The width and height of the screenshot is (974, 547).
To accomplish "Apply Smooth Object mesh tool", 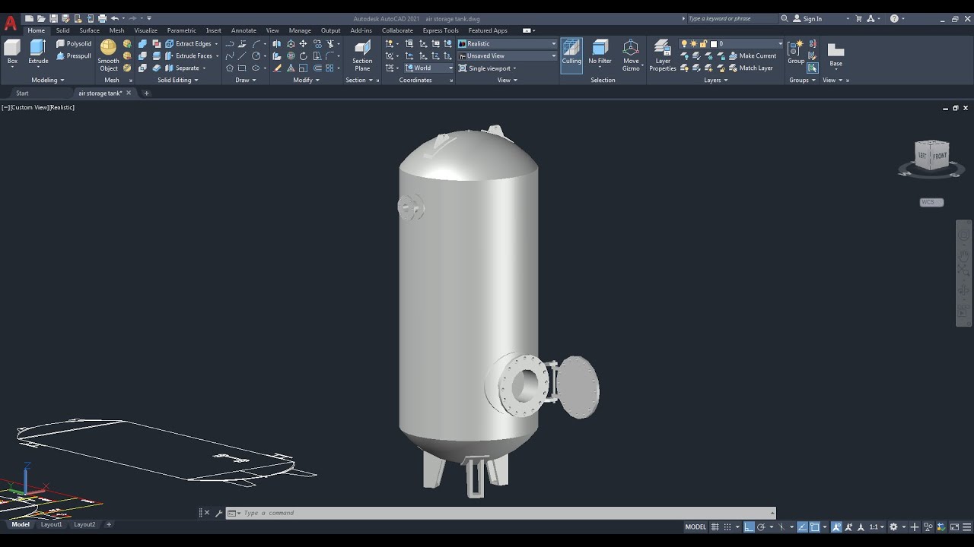I will pos(108,55).
